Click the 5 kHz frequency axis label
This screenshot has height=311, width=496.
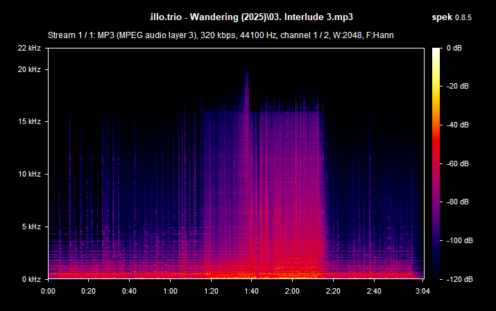(x=31, y=226)
